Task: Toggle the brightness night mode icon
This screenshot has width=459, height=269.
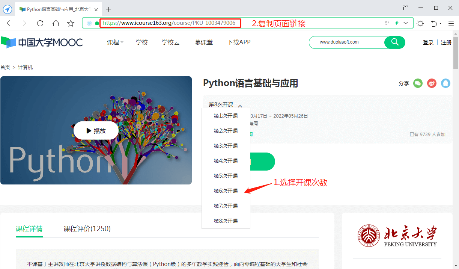Action: [420, 23]
